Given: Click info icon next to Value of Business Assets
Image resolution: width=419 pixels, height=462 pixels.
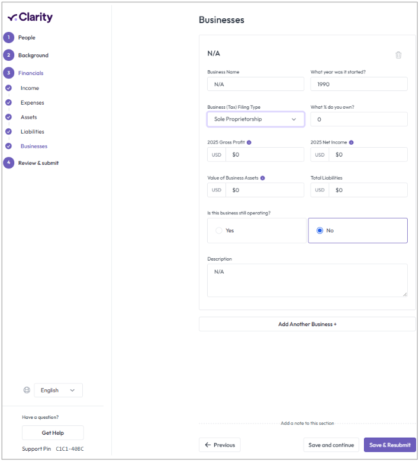Looking at the screenshot, I should click(x=262, y=178).
